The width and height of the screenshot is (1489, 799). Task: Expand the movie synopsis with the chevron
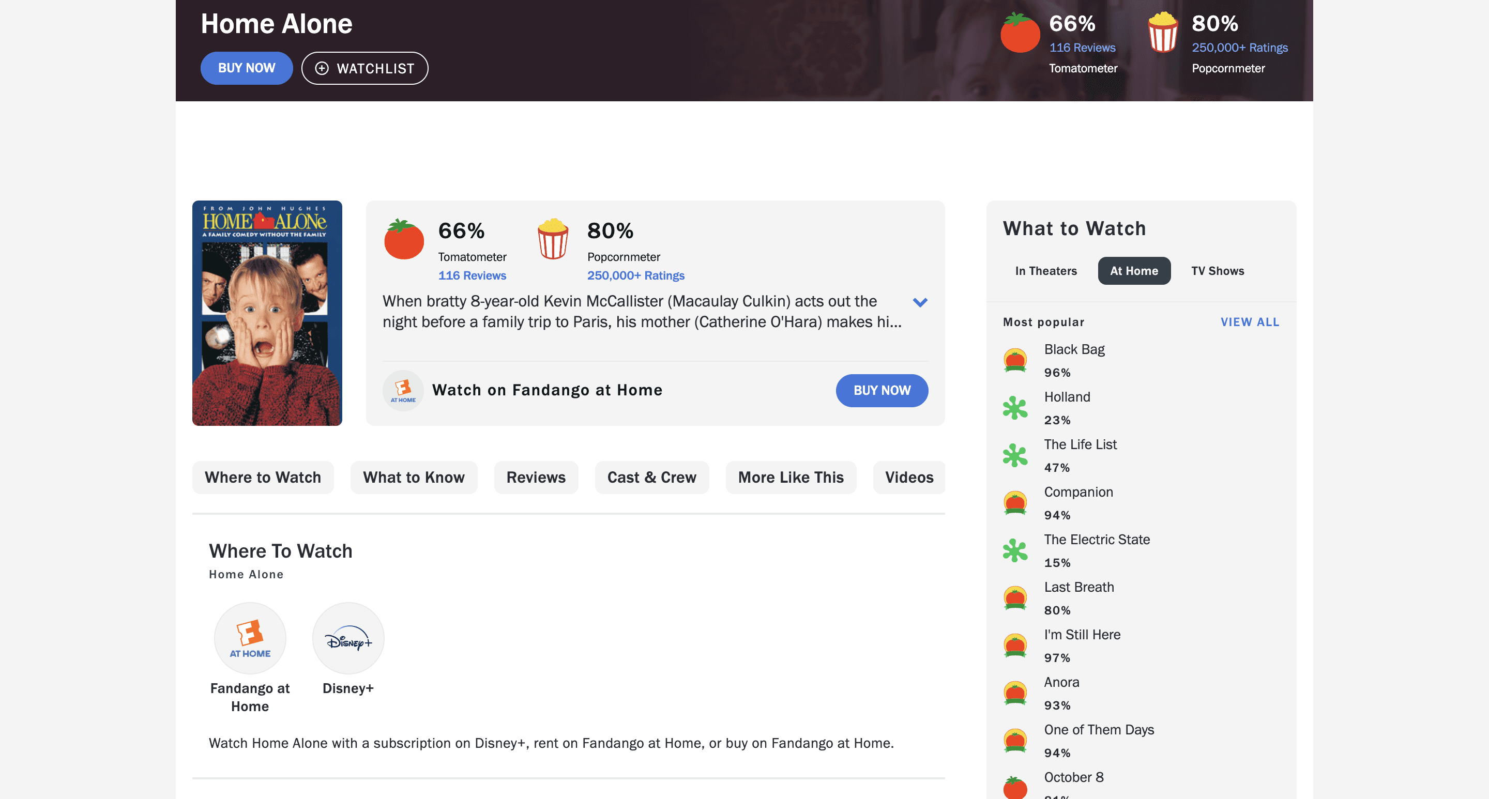(x=920, y=302)
